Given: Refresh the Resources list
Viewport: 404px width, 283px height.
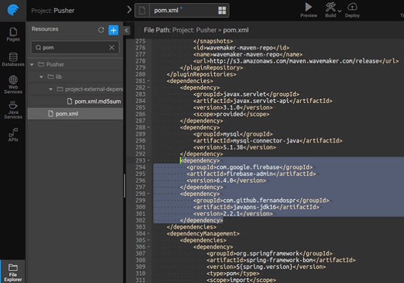Looking at the screenshot, I should click(100, 30).
